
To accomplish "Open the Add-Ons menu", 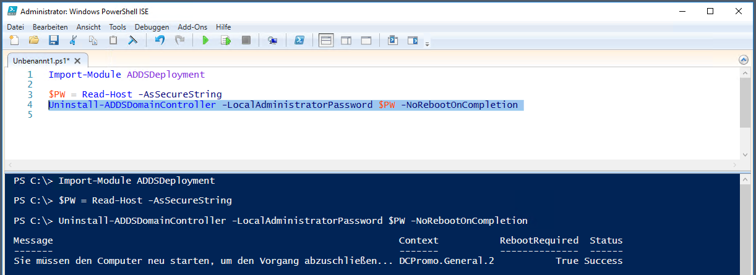I will click(x=194, y=27).
